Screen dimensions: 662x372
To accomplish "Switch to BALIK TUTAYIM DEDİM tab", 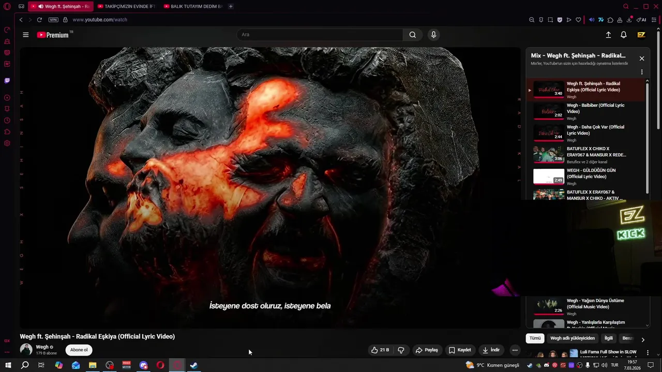I will 193,7.
